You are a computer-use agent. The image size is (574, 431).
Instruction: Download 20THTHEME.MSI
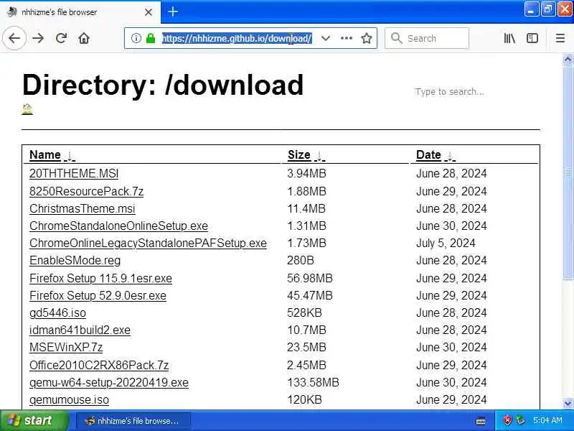[74, 173]
